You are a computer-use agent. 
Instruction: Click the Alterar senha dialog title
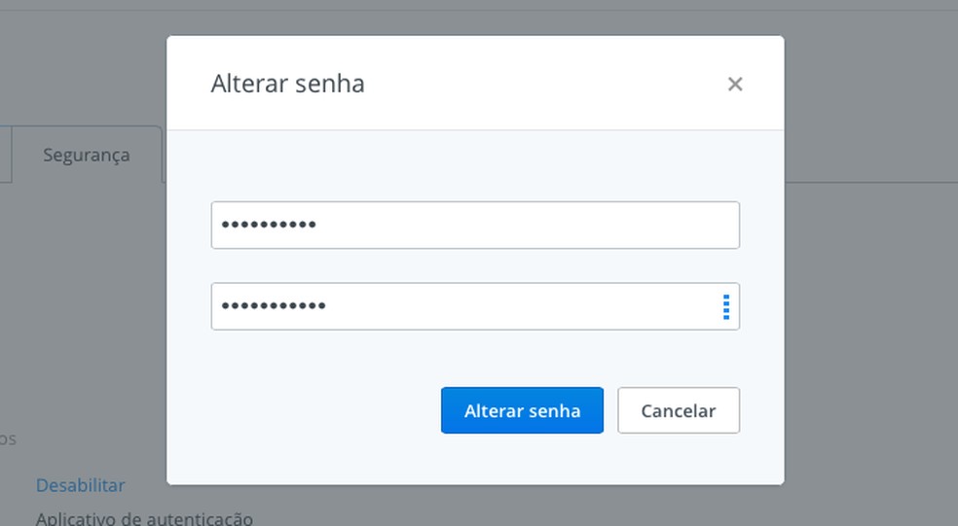pyautogui.click(x=288, y=84)
